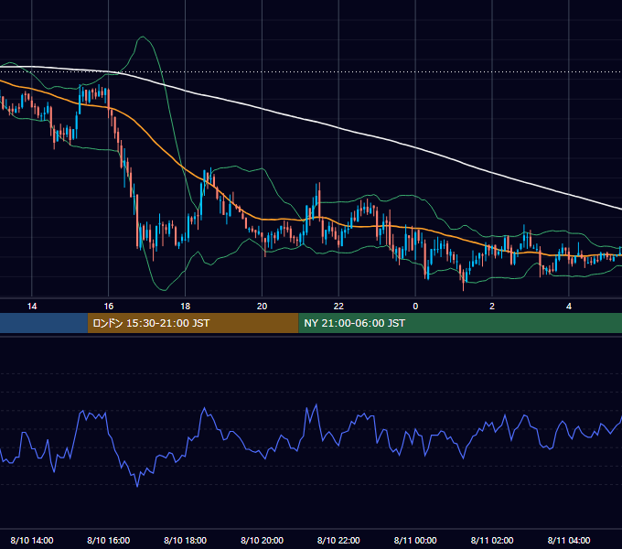Select the NY 21:00-06:00 JST session bar
The height and width of the screenshot is (549, 622).
[460, 323]
